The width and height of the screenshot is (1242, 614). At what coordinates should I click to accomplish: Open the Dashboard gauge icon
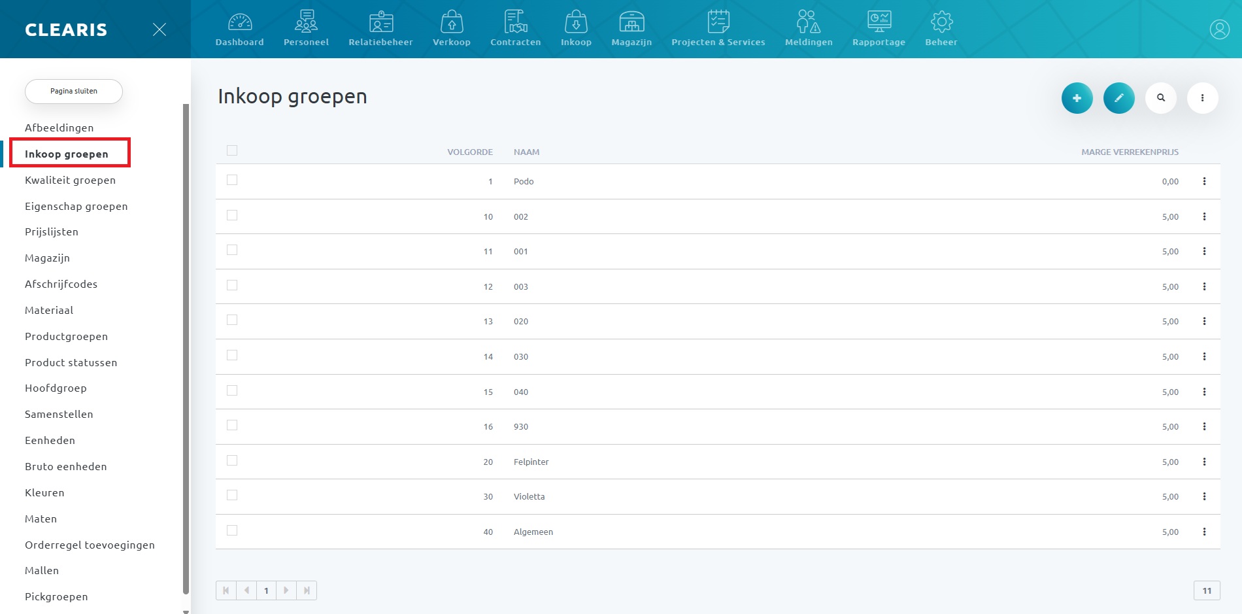pyautogui.click(x=240, y=22)
